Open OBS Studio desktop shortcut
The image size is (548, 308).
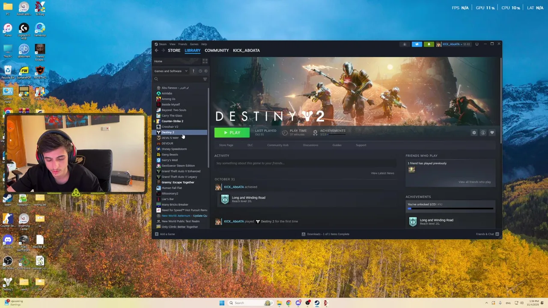click(x=8, y=263)
